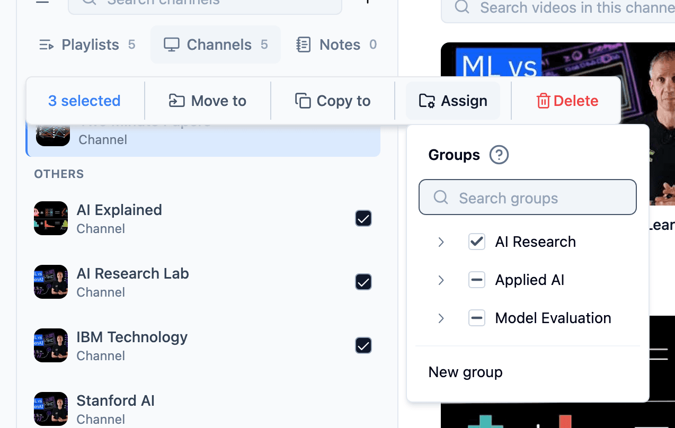Viewport: 675px width, 428px height.
Task: Expand the Applied AI group
Action: [441, 280]
